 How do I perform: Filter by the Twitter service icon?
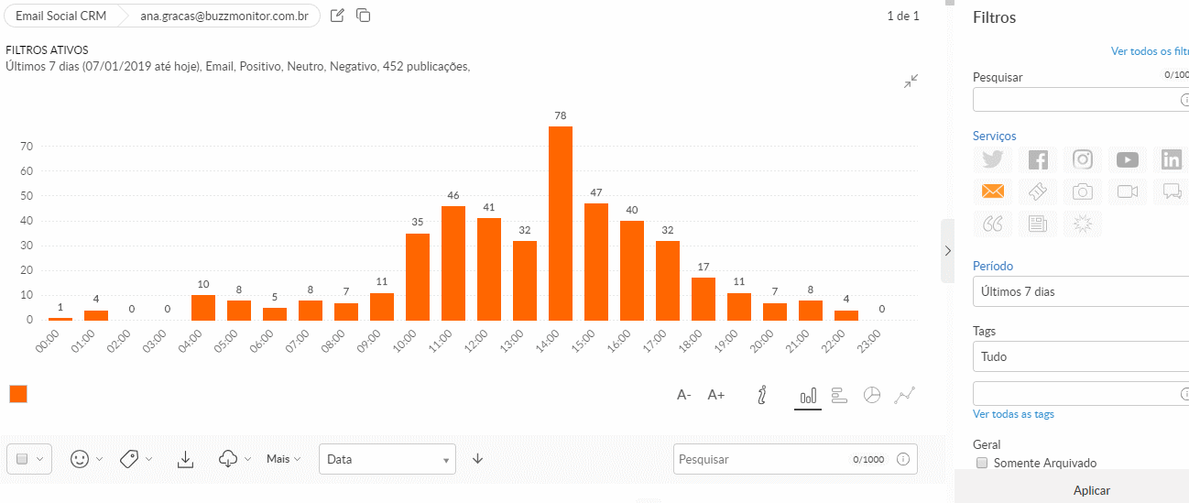[x=993, y=159]
